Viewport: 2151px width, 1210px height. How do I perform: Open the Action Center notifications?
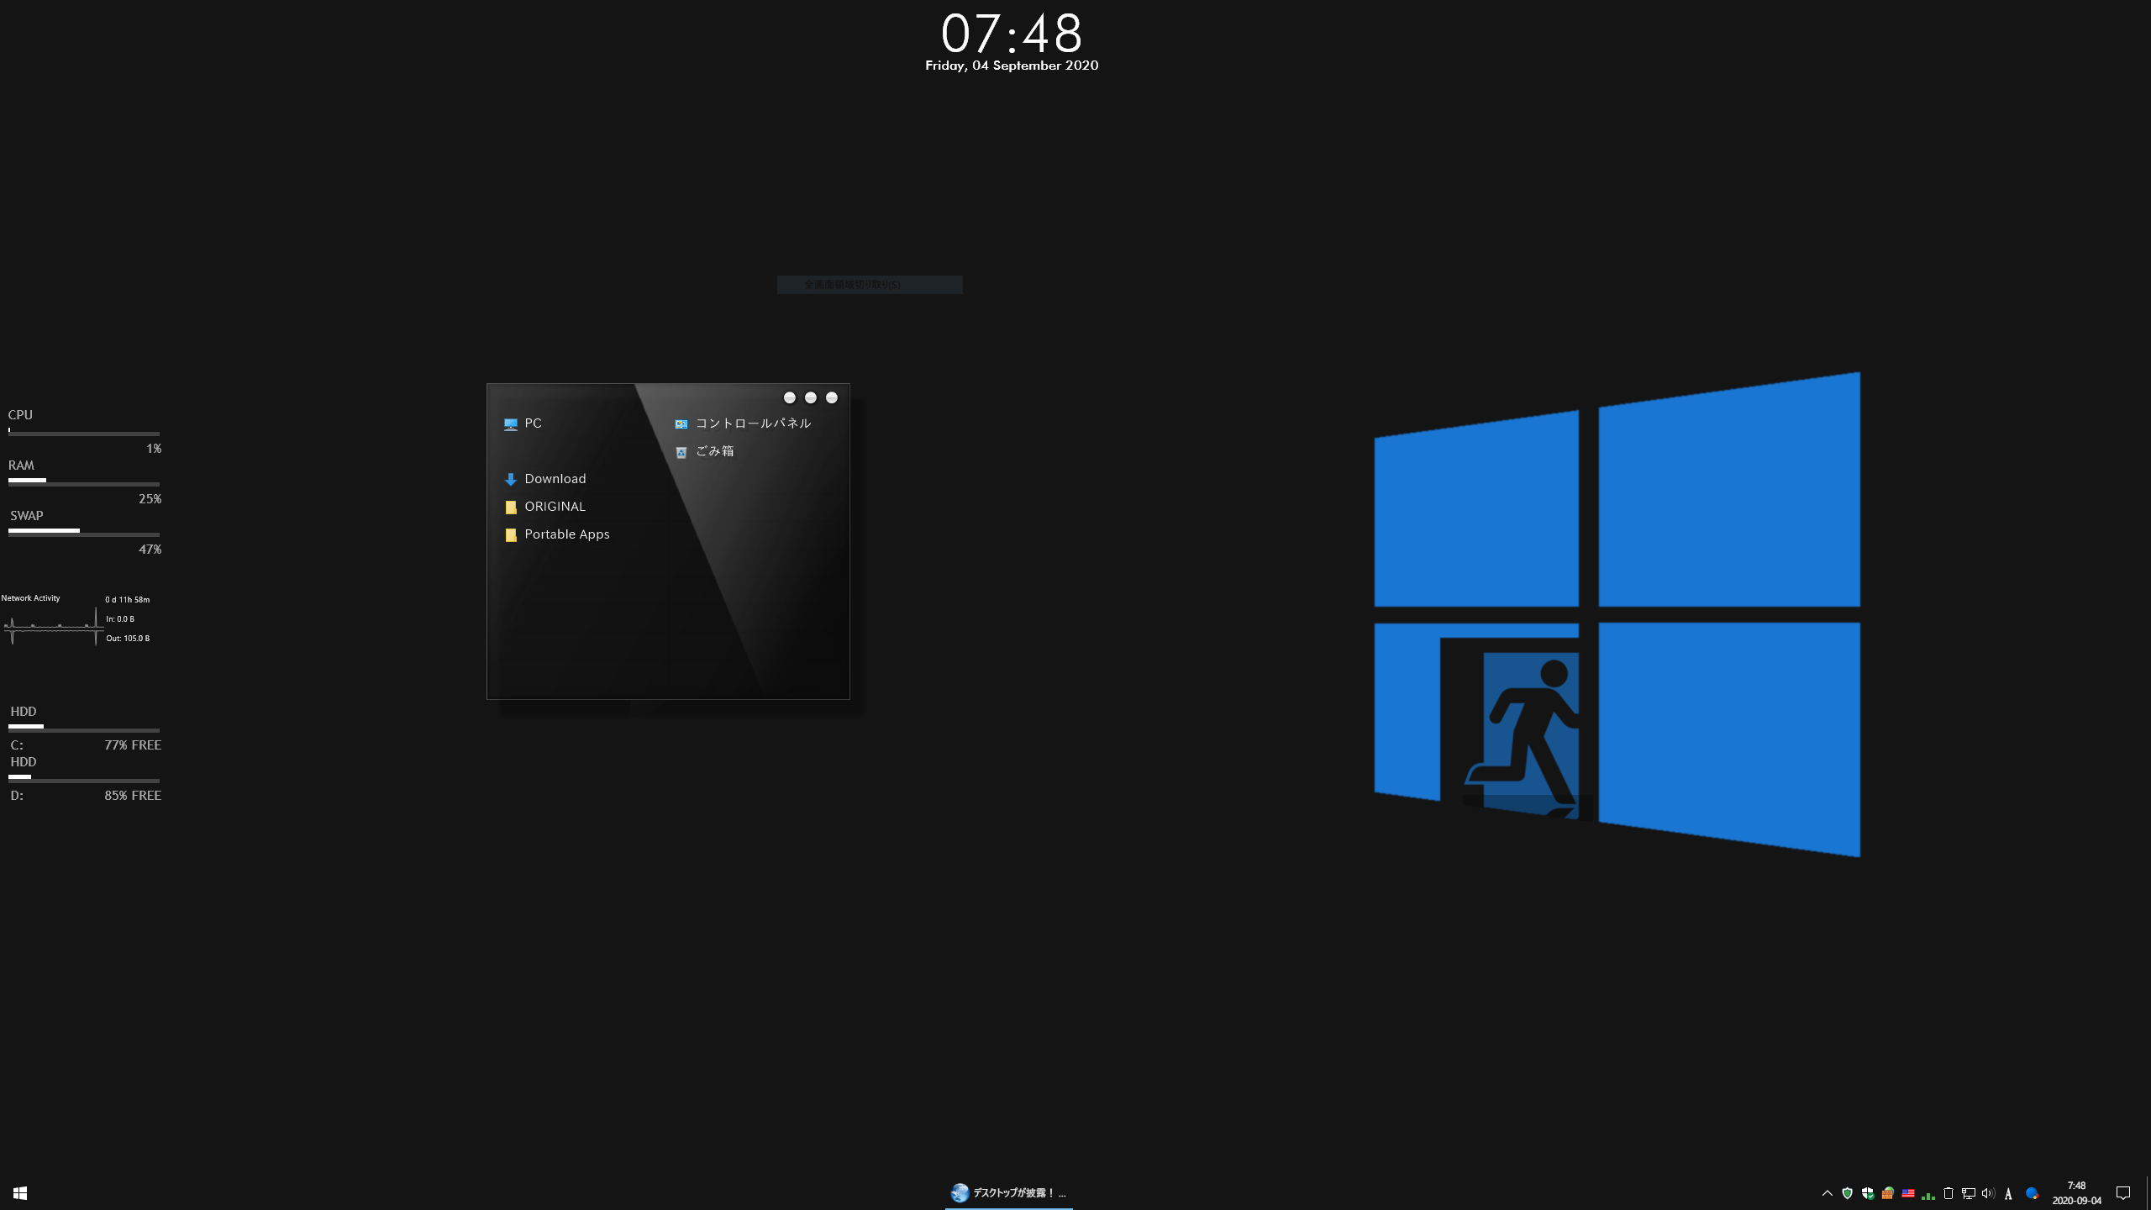click(2123, 1193)
